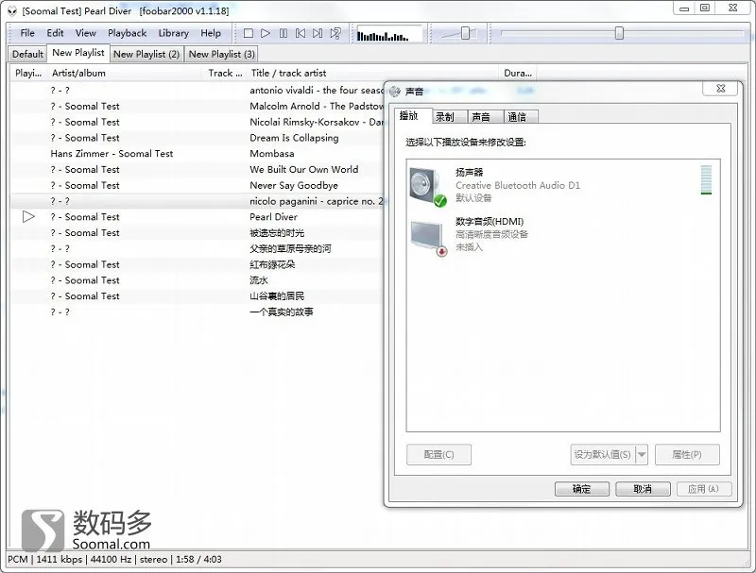756x573 pixels.
Task: Play a random track
Action: point(335,33)
